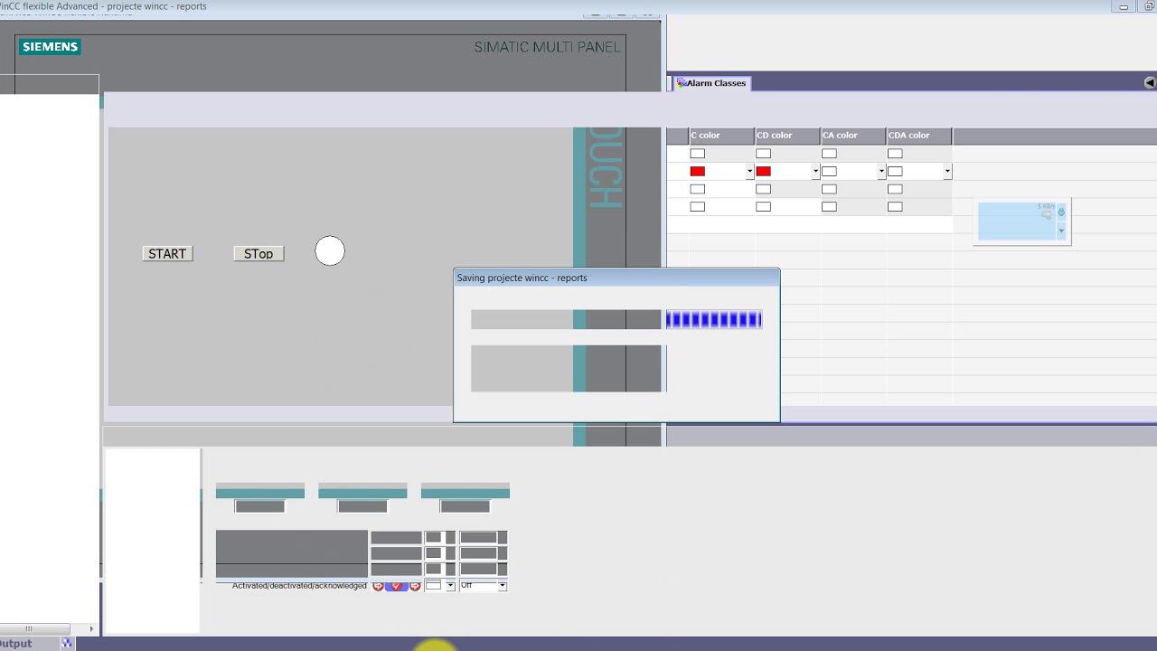This screenshot has height=651, width=1157.
Task: Open the C color dropdown arrow
Action: [749, 171]
